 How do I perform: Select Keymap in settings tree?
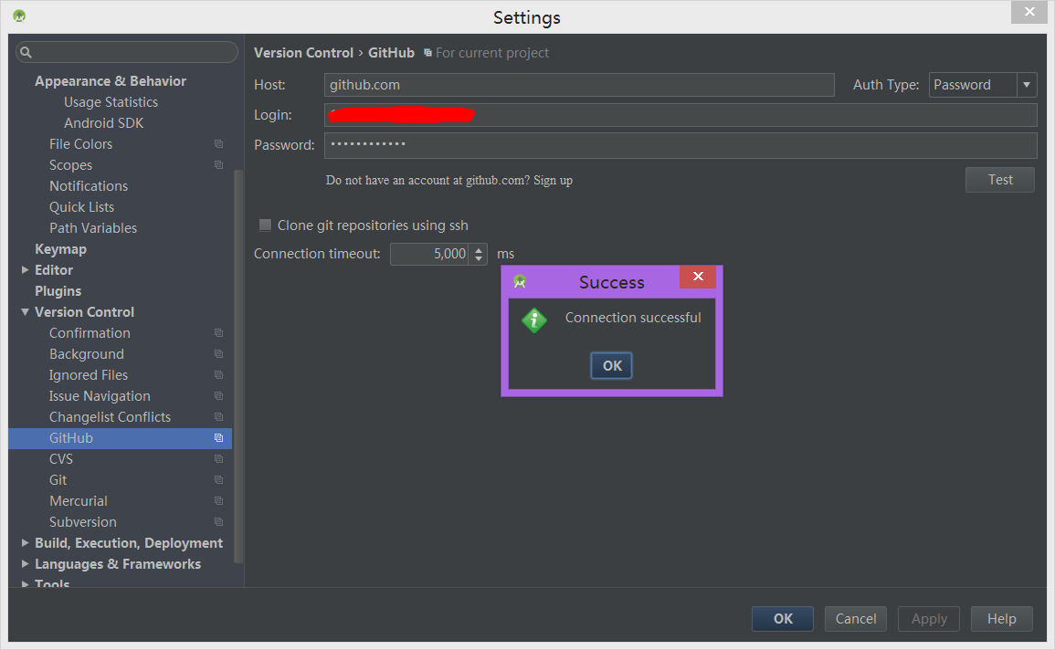click(60, 248)
